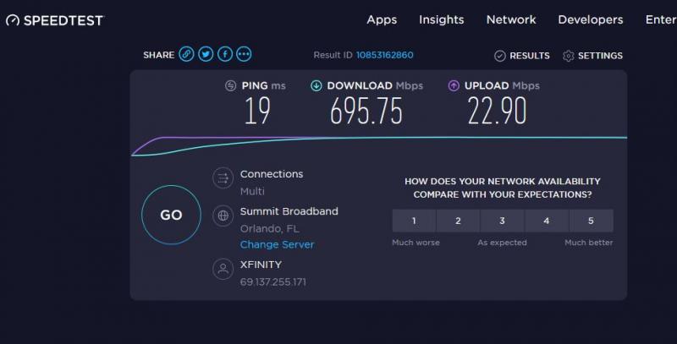This screenshot has width=677, height=344.
Task: Open the Insights menu
Action: 441,19
